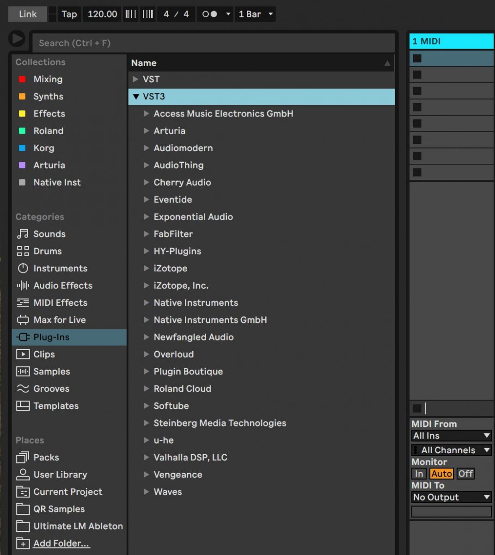Select the orange Synths collection
495x555 pixels.
click(x=69, y=96)
